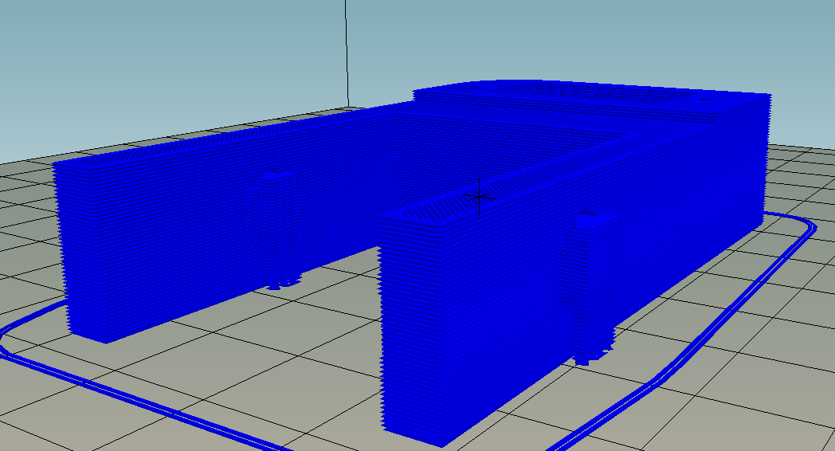The image size is (835, 451).
Task: Select the outer face of the left wall
Action: 160,250
